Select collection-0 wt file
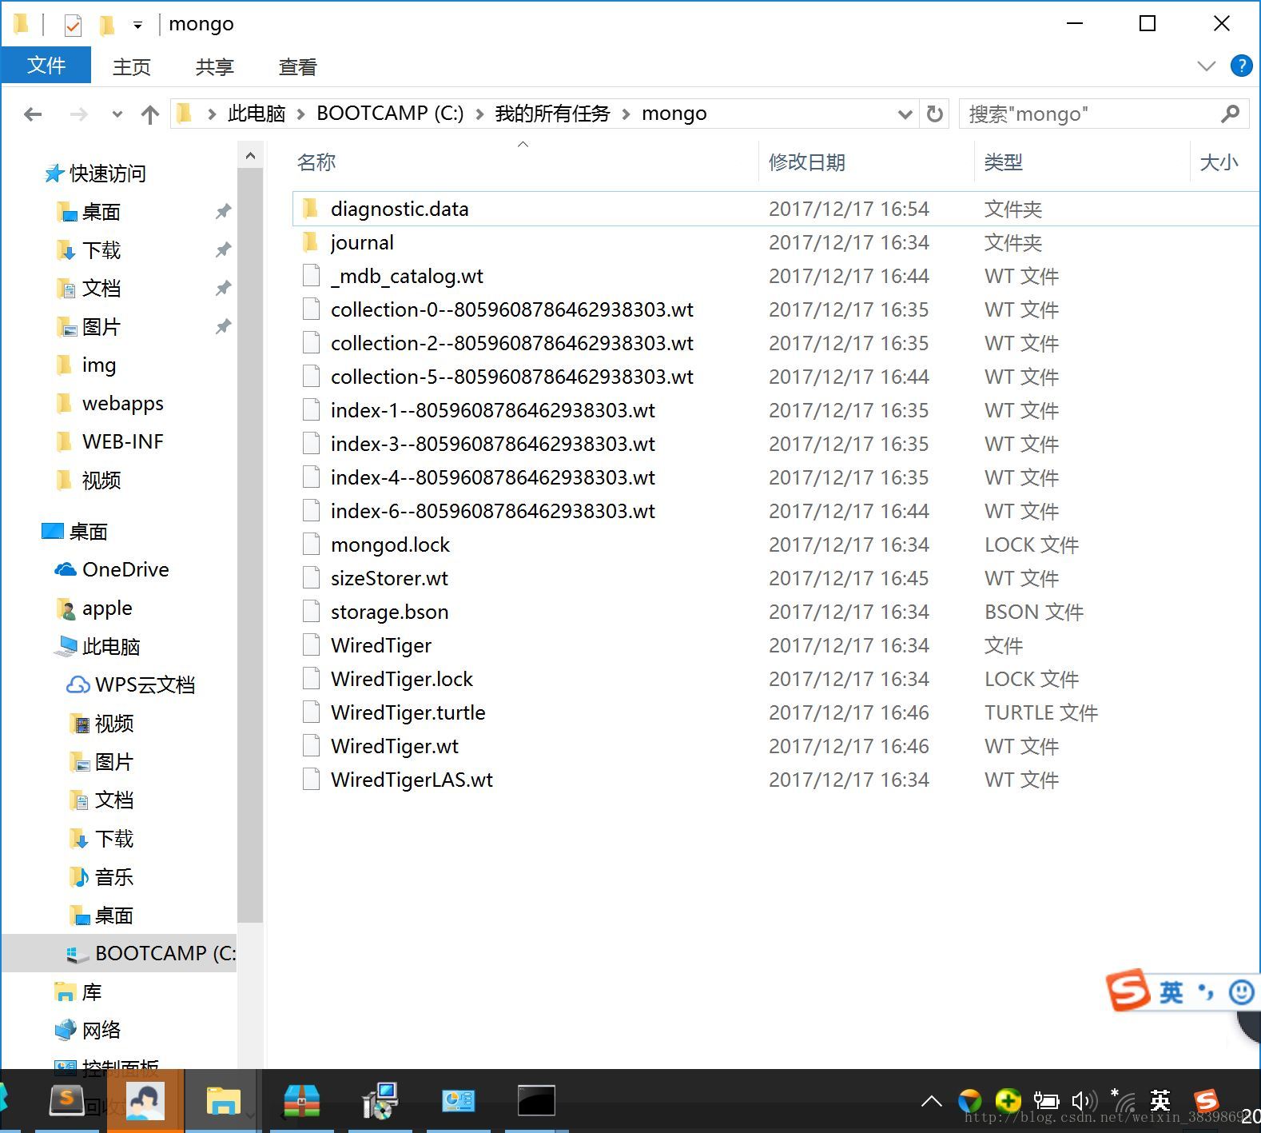Viewport: 1261px width, 1133px height. coord(511,309)
